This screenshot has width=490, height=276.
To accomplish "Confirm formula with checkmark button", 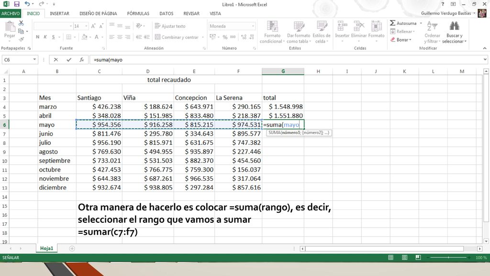I will pyautogui.click(x=69, y=60).
